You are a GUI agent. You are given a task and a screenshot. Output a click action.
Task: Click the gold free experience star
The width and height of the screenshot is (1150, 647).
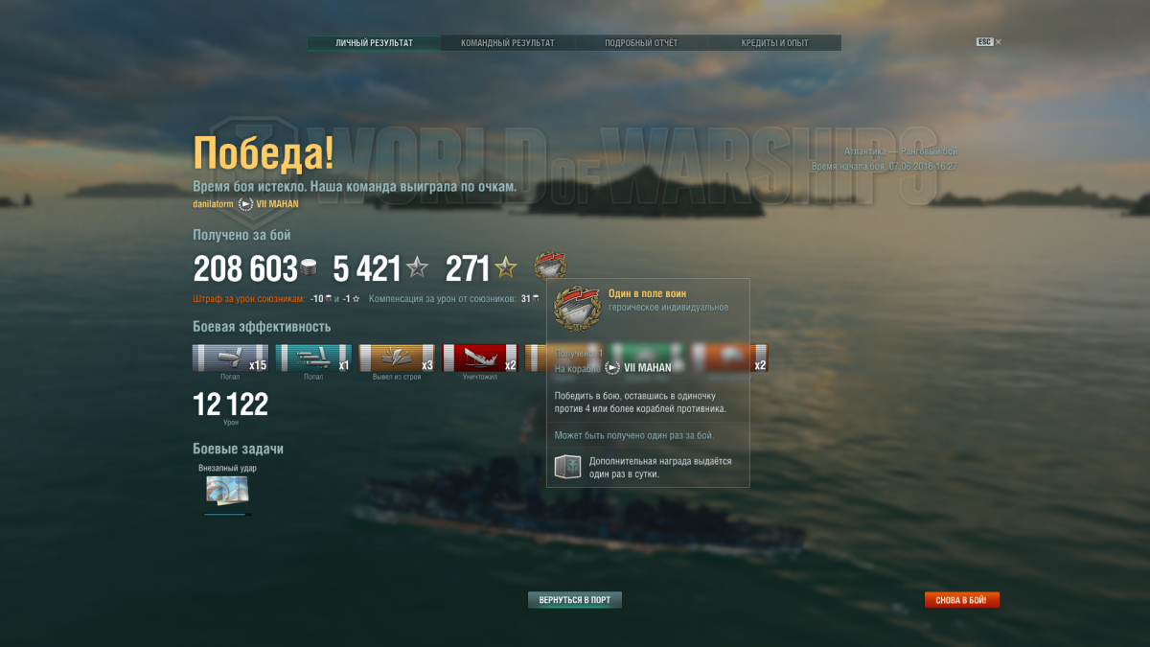[x=505, y=268]
